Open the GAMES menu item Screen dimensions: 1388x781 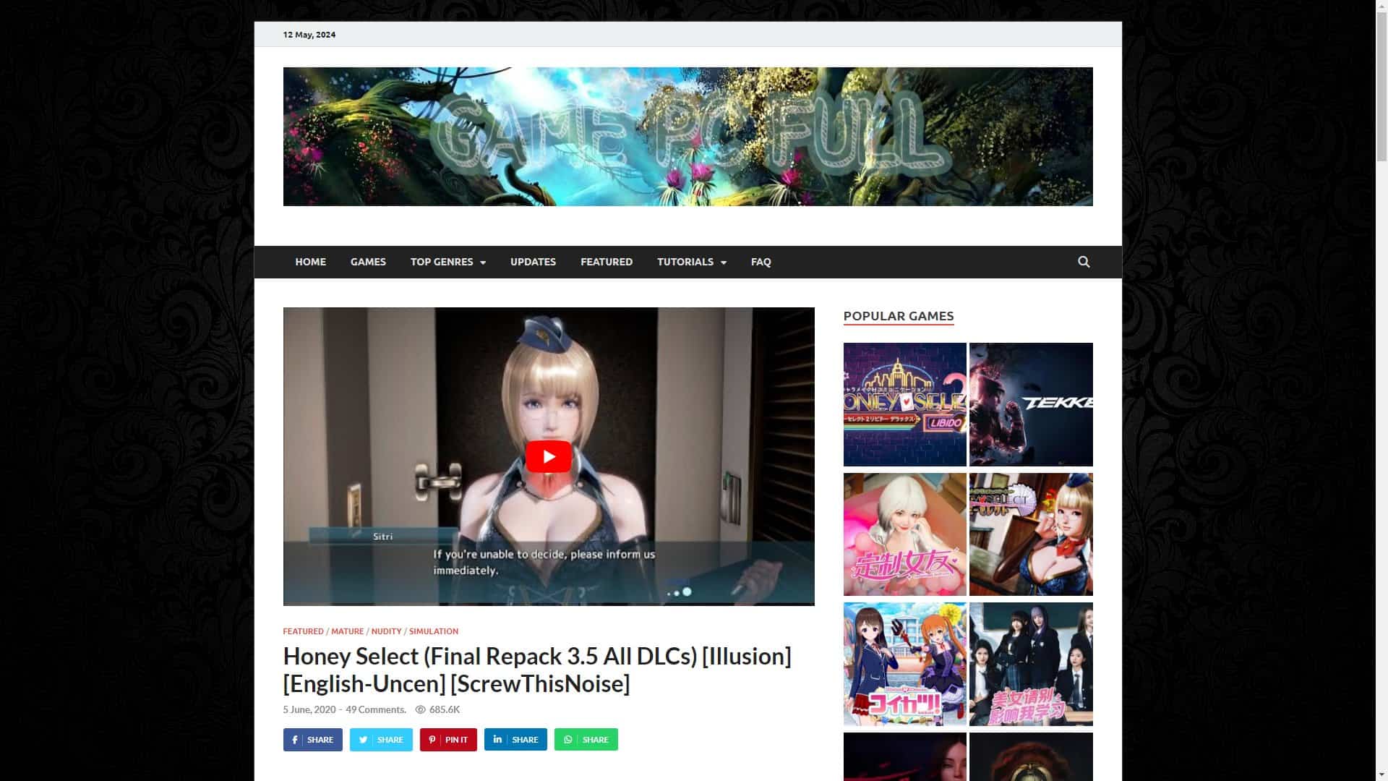pos(368,262)
